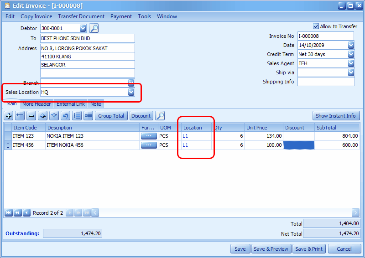Screen dimensions: 365x258
Task: Click the Shipping Info input field
Action: pos(326,82)
